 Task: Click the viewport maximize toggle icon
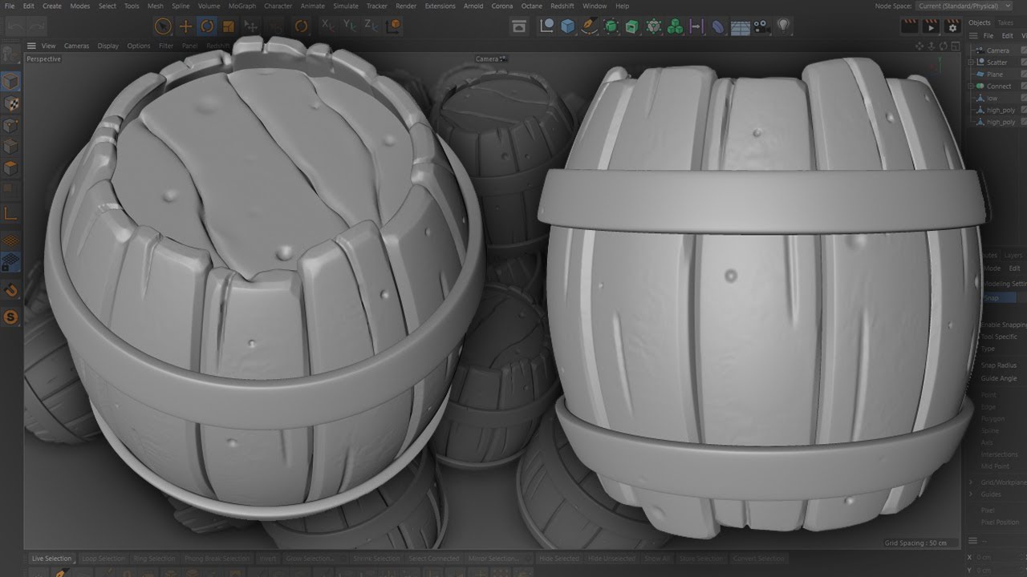(x=956, y=46)
